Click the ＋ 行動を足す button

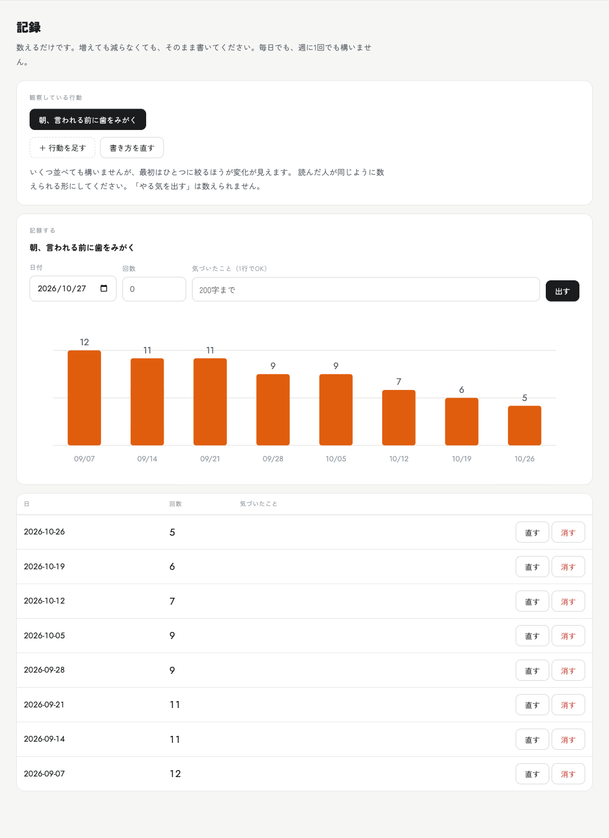click(63, 147)
